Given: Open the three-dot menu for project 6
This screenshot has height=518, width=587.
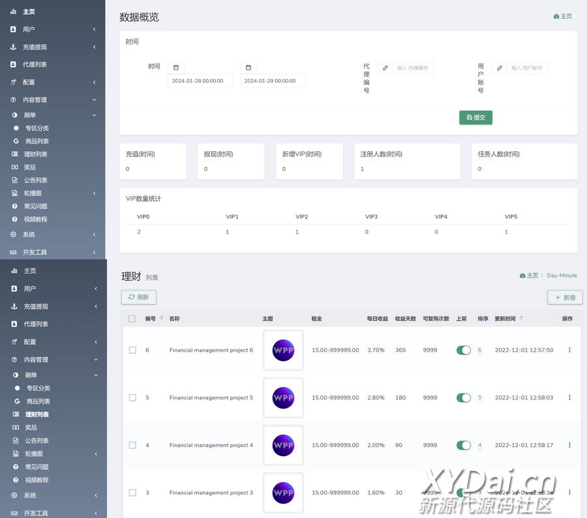Looking at the screenshot, I should (x=569, y=350).
